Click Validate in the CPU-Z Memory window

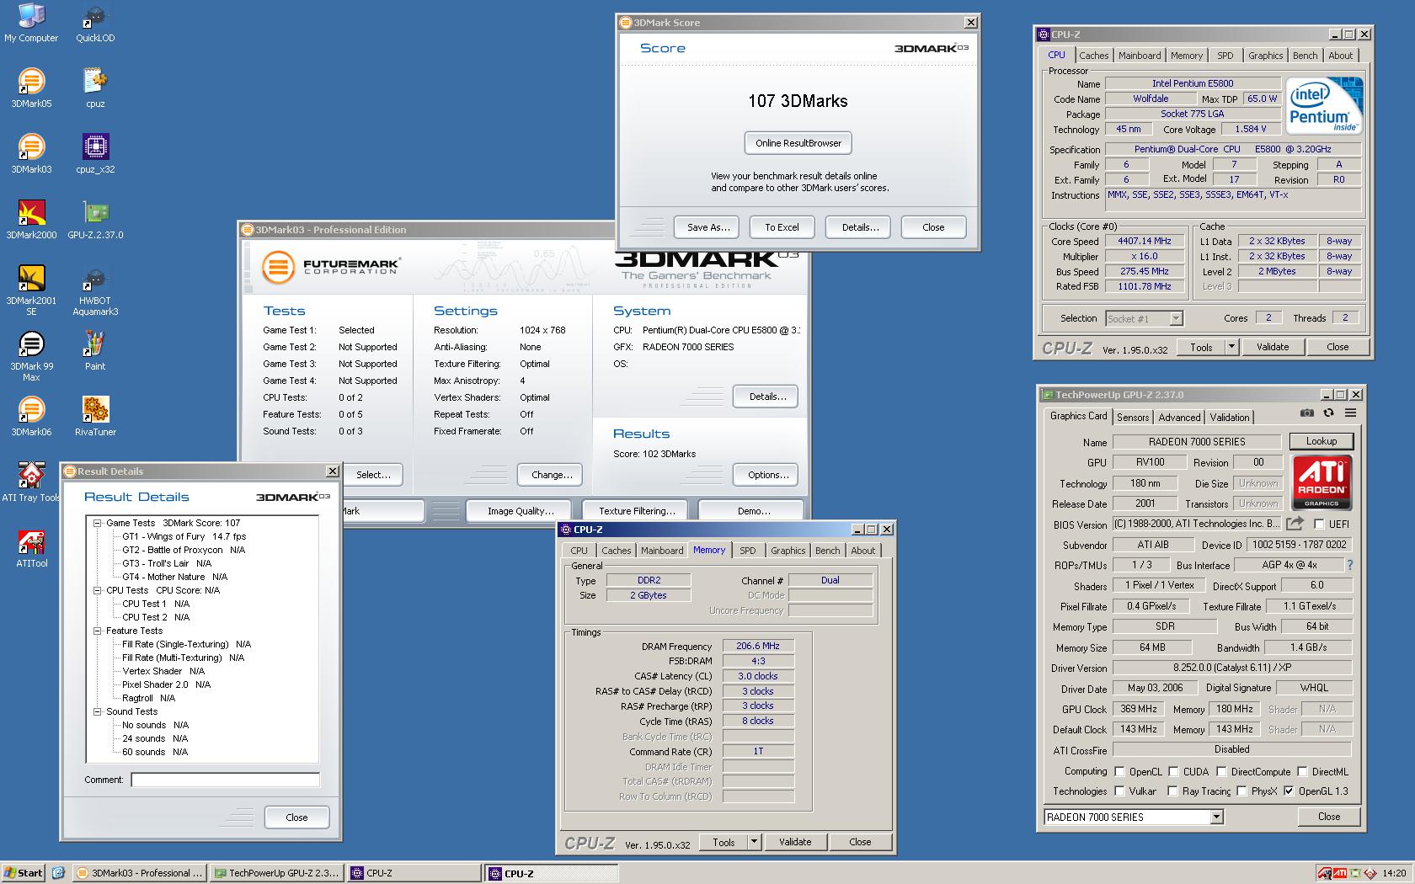click(795, 842)
